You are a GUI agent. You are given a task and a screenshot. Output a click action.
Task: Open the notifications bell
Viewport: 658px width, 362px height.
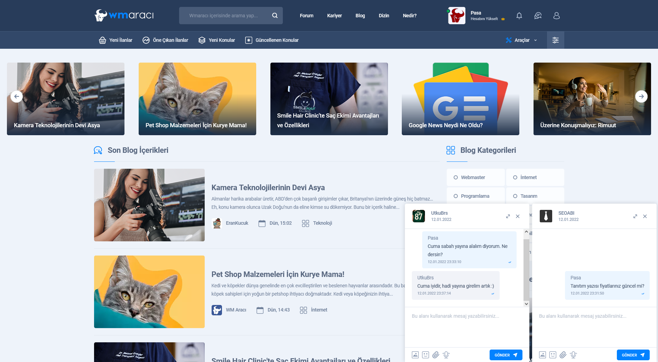pyautogui.click(x=519, y=16)
